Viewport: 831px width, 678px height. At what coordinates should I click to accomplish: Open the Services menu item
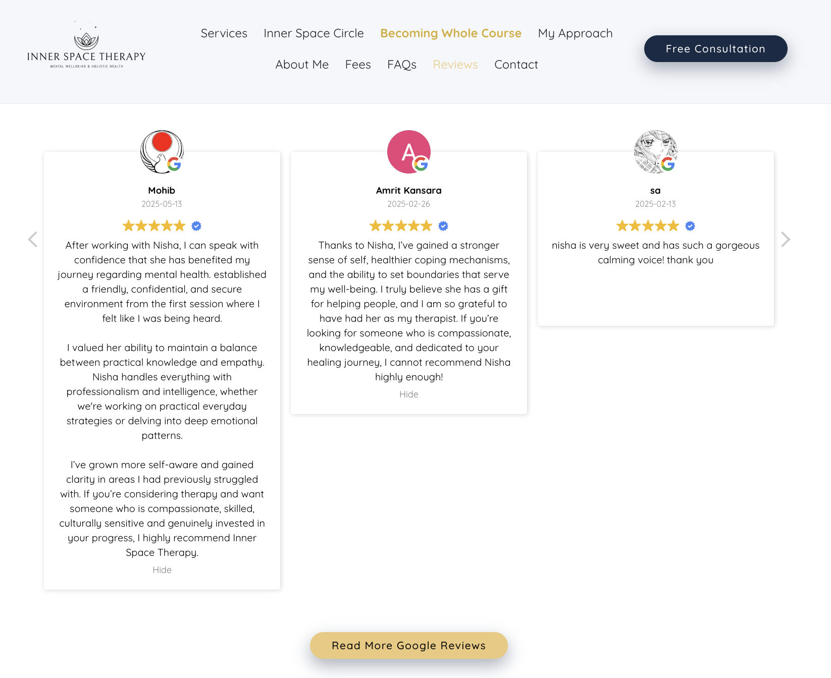tap(224, 33)
